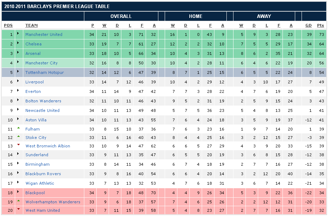328x216 pixels.
Task: Sort table by the Pts column header
Action: (x=320, y=25)
